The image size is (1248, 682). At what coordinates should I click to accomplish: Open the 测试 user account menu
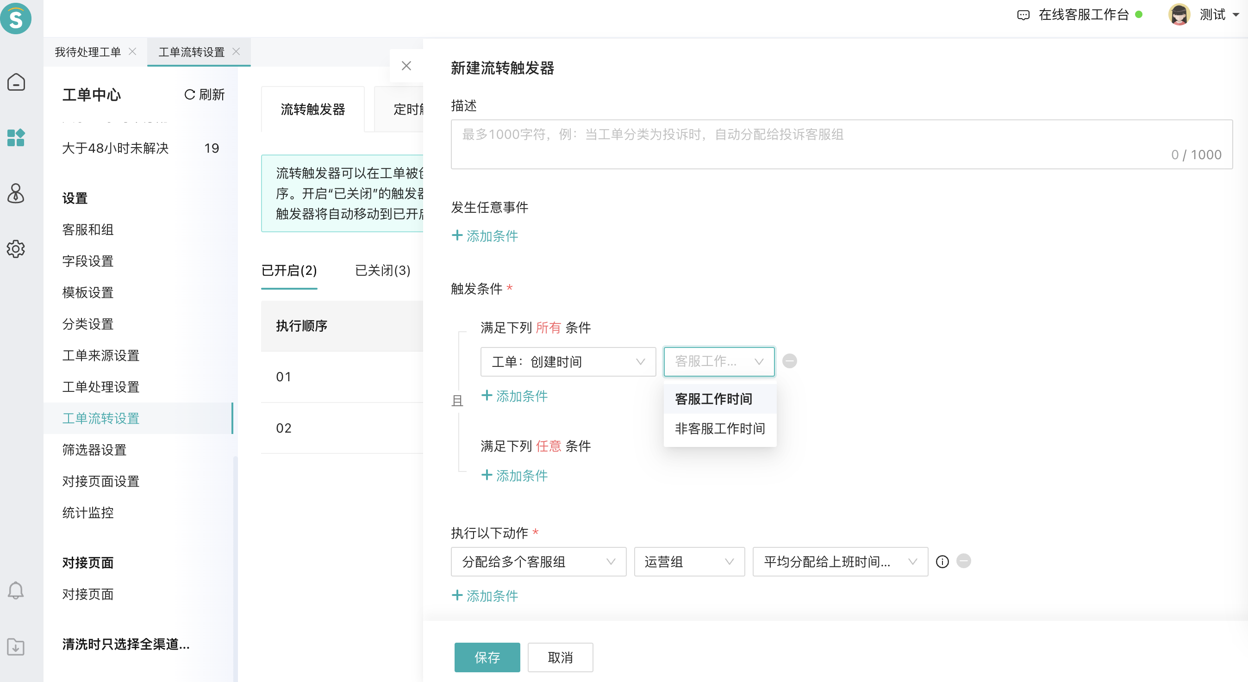pyautogui.click(x=1218, y=14)
